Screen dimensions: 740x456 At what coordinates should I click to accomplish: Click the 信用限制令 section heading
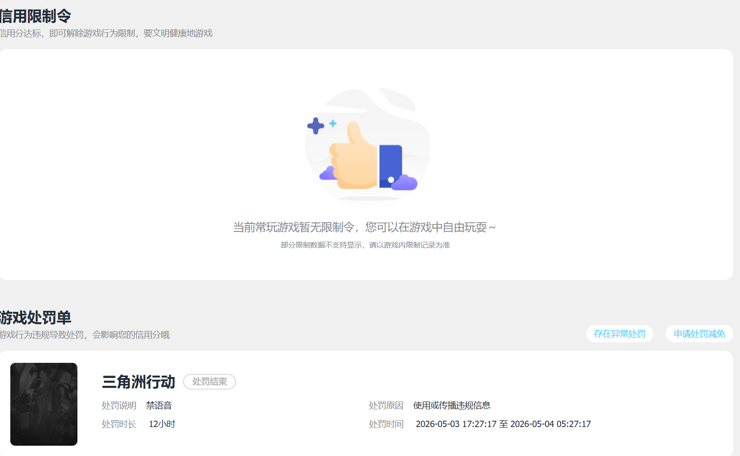point(35,16)
